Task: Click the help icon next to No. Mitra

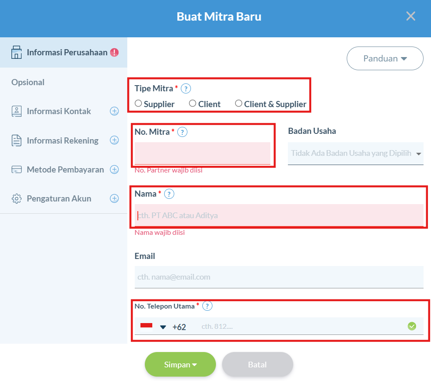Action: (x=182, y=132)
